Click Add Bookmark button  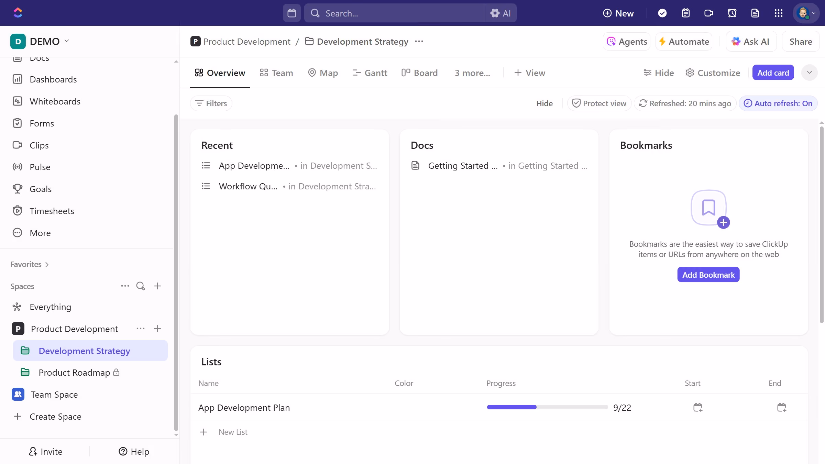point(708,275)
